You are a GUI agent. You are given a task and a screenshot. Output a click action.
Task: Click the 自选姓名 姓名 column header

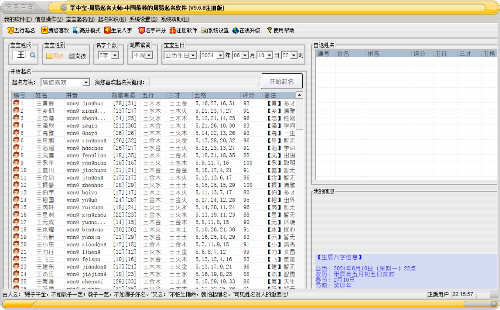tap(350, 54)
